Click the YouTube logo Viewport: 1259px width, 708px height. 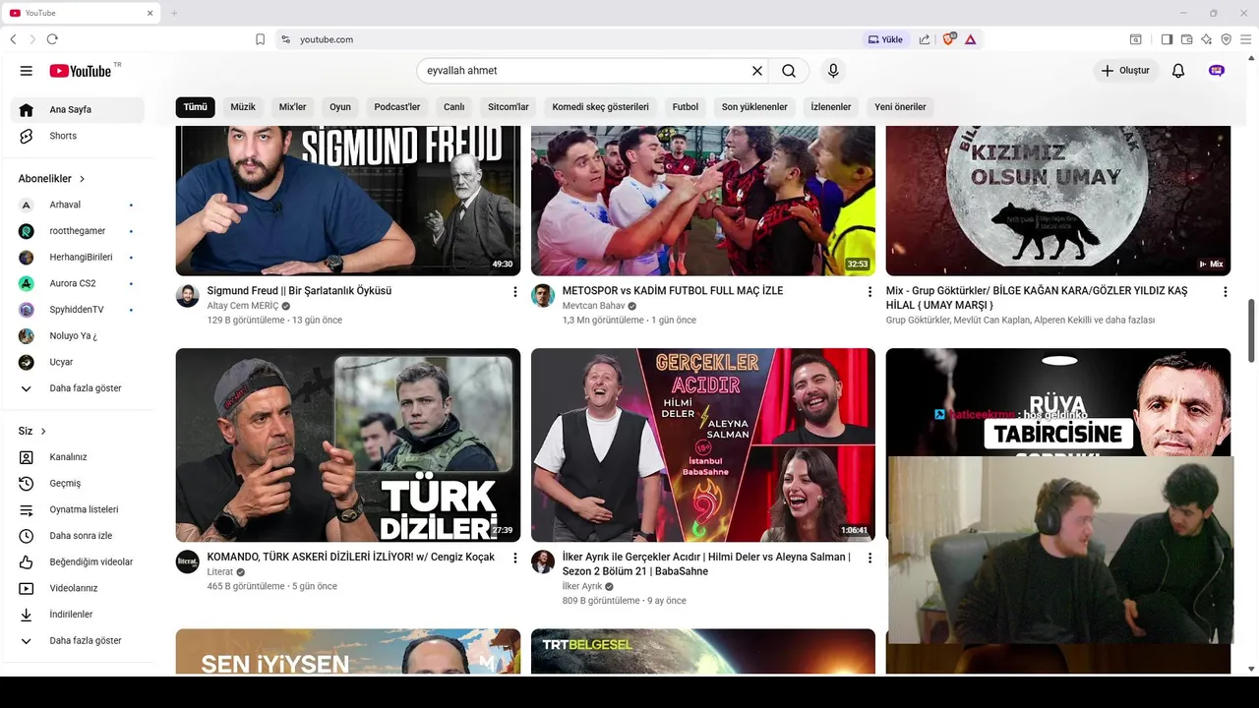tap(81, 71)
